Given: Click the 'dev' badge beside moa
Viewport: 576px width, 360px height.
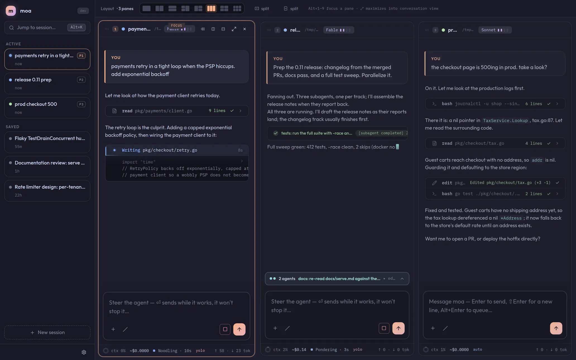Looking at the screenshot, I should tap(83, 11).
